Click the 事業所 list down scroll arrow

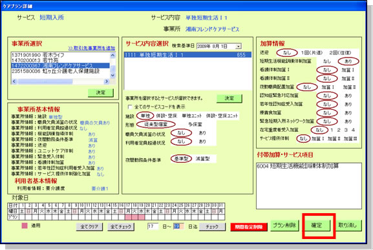[x=113, y=75]
